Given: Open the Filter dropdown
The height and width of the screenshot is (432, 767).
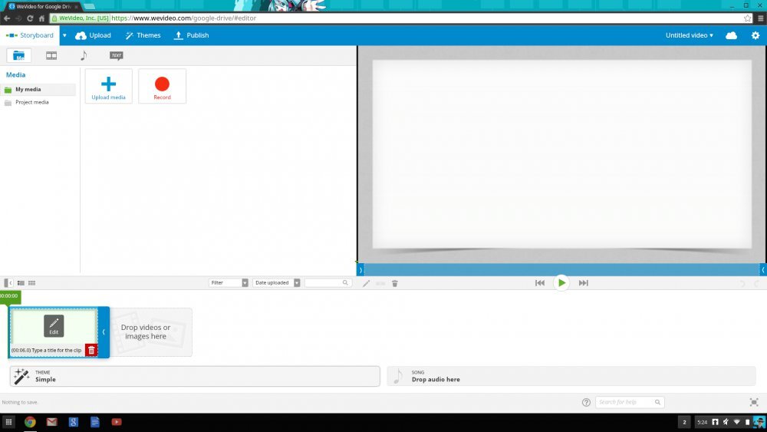Looking at the screenshot, I should tap(229, 283).
